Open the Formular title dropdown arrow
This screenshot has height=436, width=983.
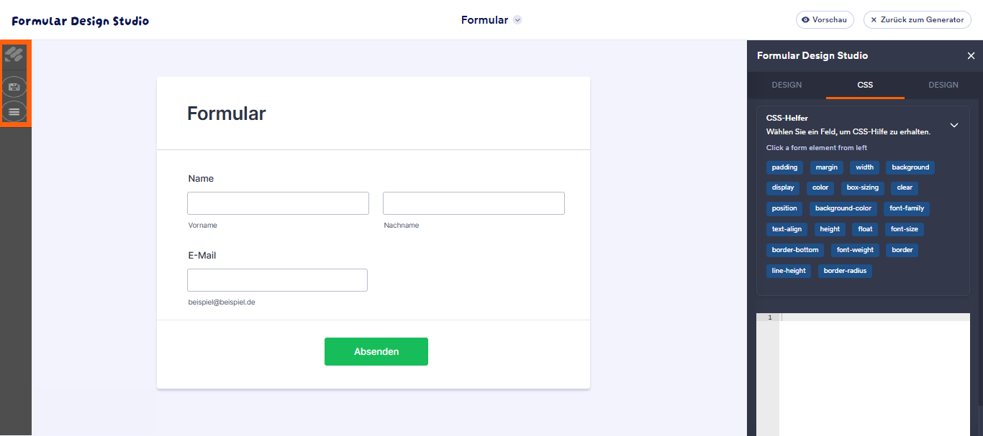coord(517,20)
